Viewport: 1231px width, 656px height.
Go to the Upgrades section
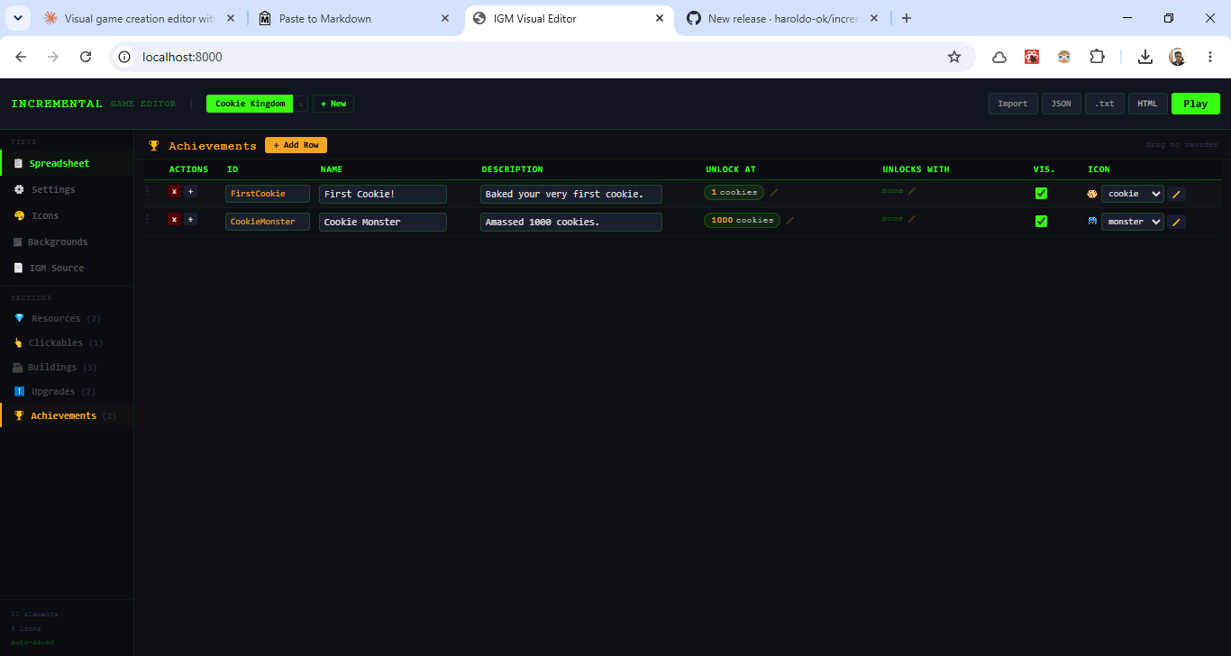(67, 391)
